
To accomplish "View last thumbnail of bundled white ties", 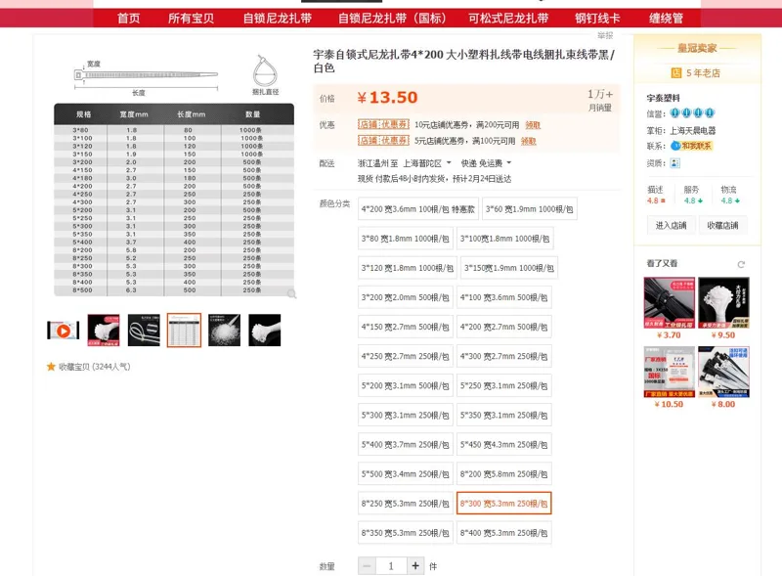I will click(x=264, y=330).
